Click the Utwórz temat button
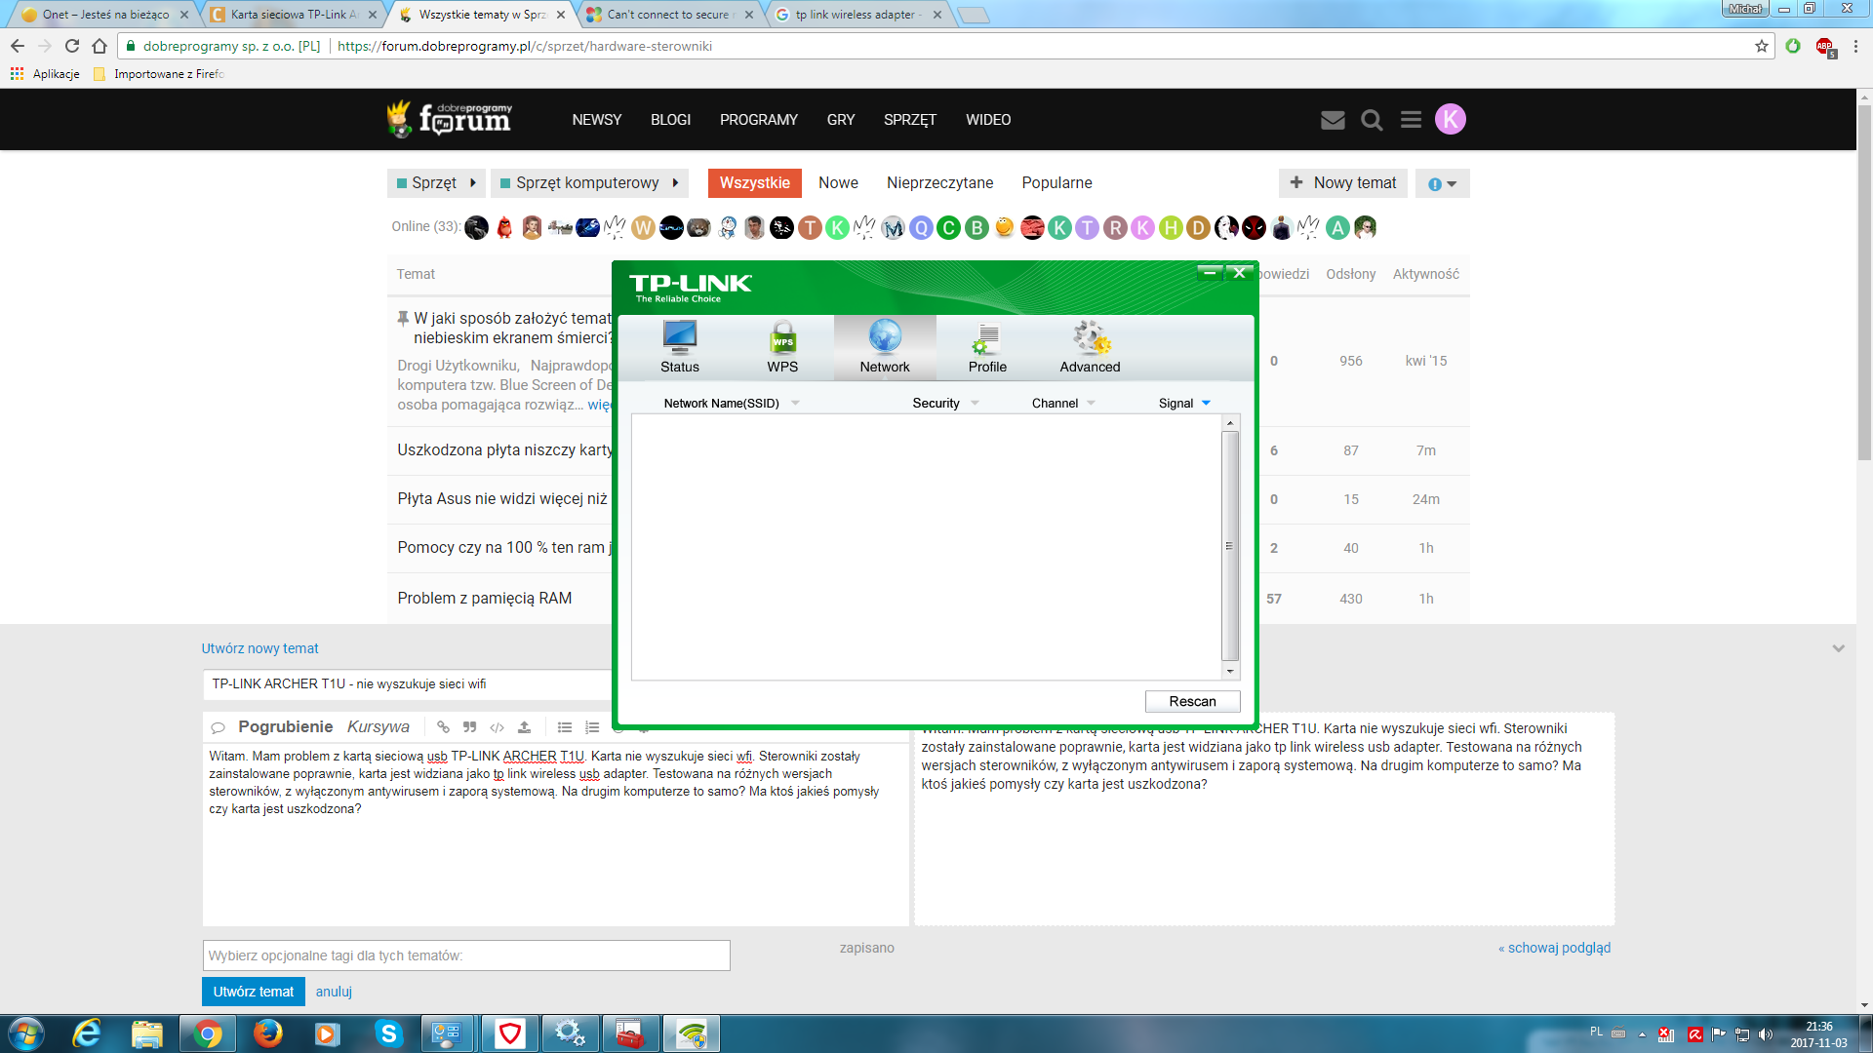This screenshot has width=1873, height=1053. click(x=254, y=992)
